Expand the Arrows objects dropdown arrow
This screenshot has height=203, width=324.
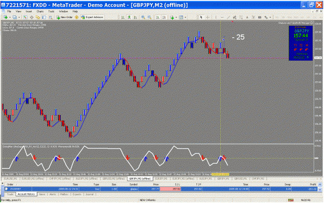(x=270, y=17)
